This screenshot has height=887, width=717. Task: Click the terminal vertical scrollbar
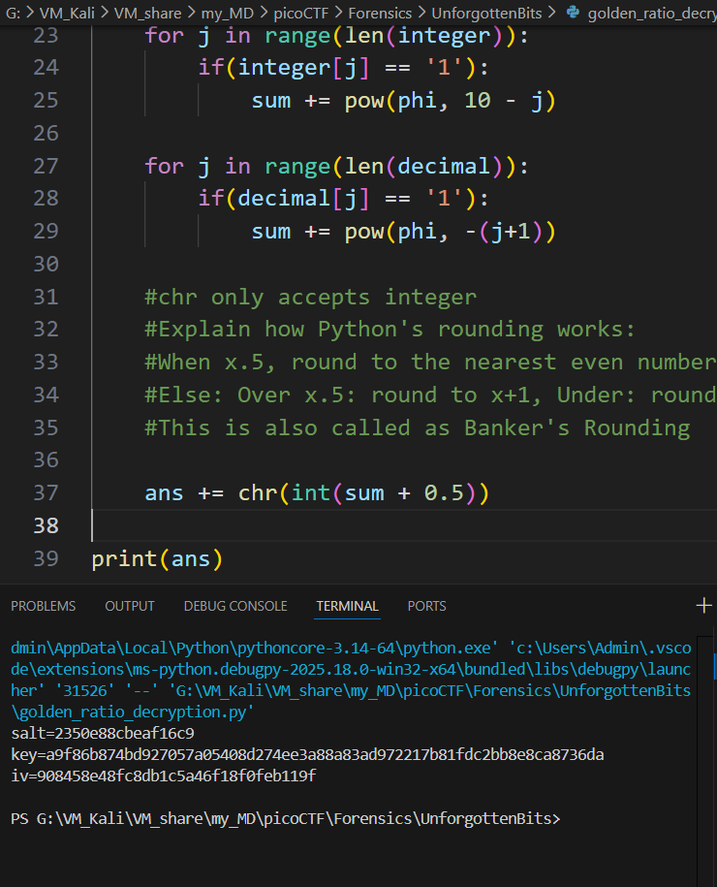click(x=705, y=761)
